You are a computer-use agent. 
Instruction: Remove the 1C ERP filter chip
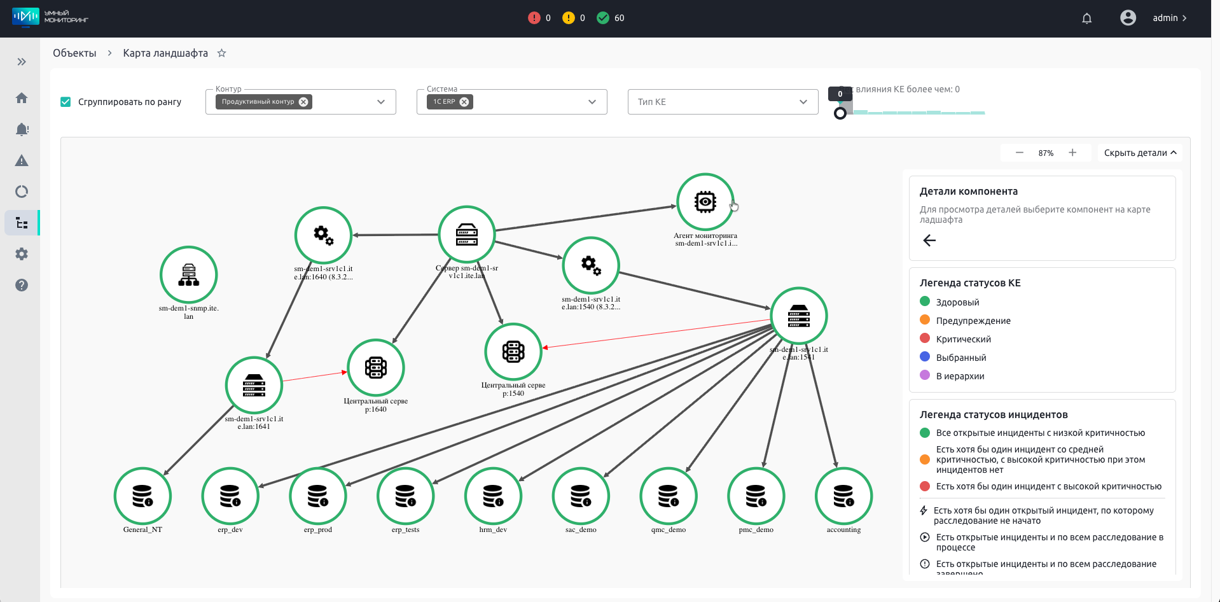click(464, 102)
